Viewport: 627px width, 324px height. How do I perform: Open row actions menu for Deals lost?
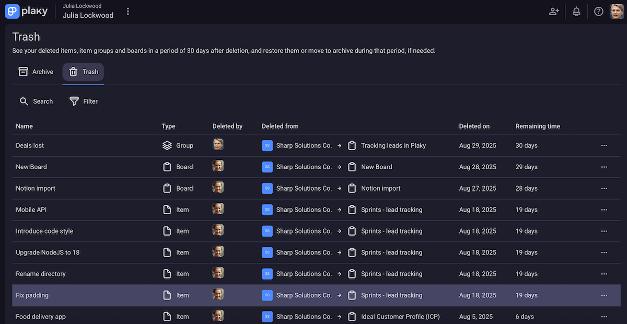[604, 145]
